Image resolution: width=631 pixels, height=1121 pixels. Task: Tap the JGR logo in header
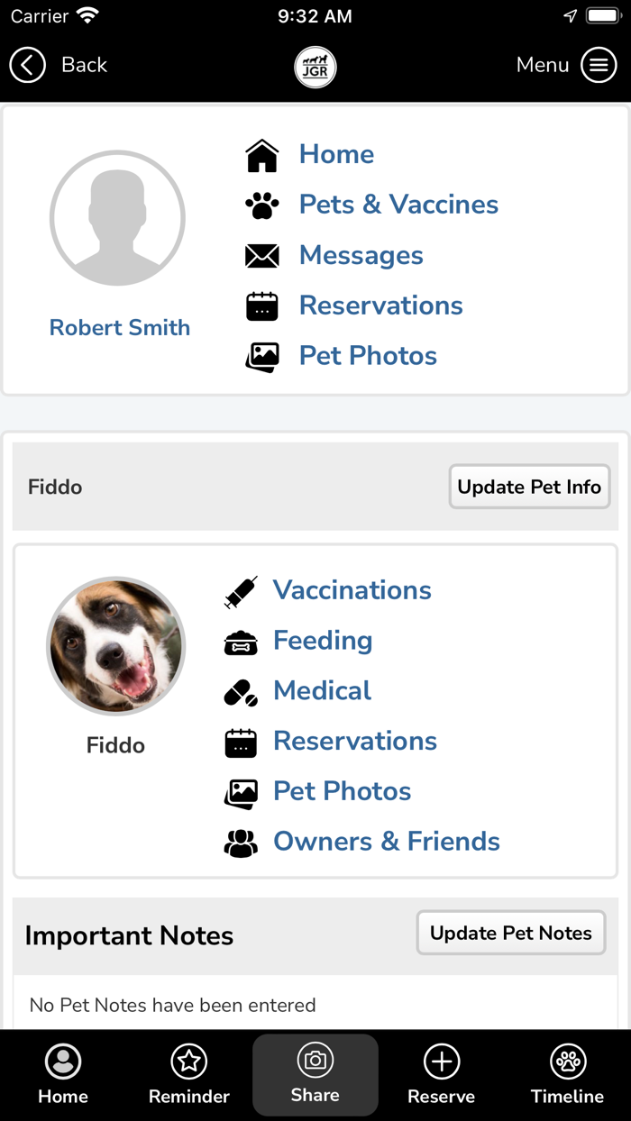click(315, 66)
